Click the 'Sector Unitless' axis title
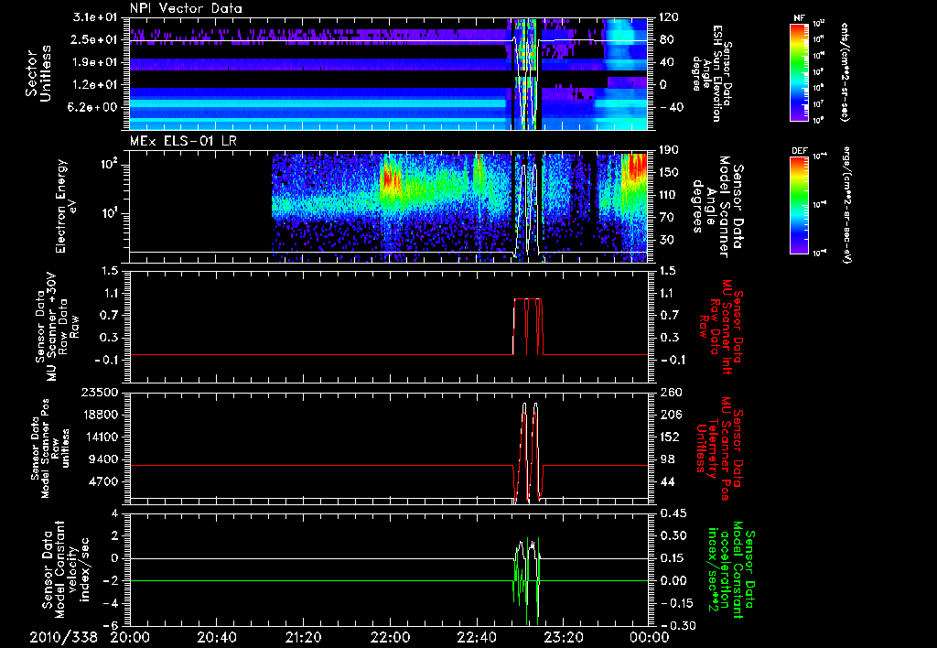This screenshot has width=937, height=648. pos(38,73)
